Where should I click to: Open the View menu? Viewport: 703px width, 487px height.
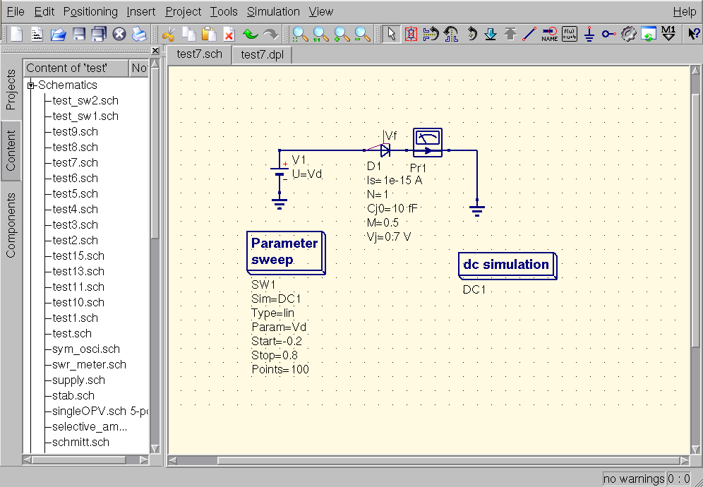320,12
